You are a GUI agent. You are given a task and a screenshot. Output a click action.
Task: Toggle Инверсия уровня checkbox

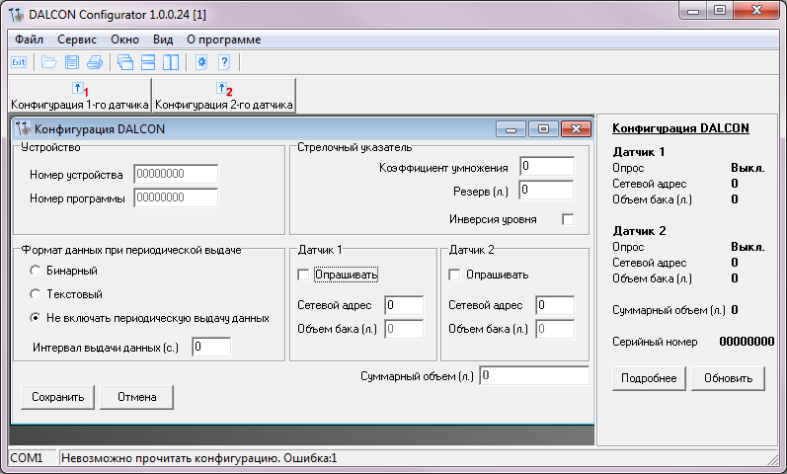tap(568, 219)
